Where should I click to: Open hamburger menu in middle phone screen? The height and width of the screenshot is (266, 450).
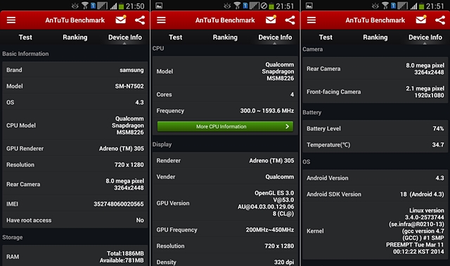coord(161,20)
